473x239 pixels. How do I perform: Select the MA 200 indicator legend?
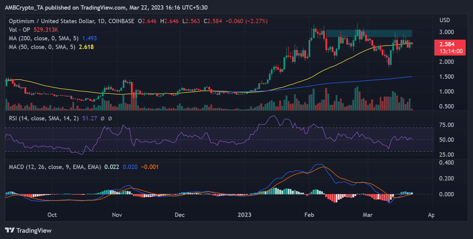41,38
